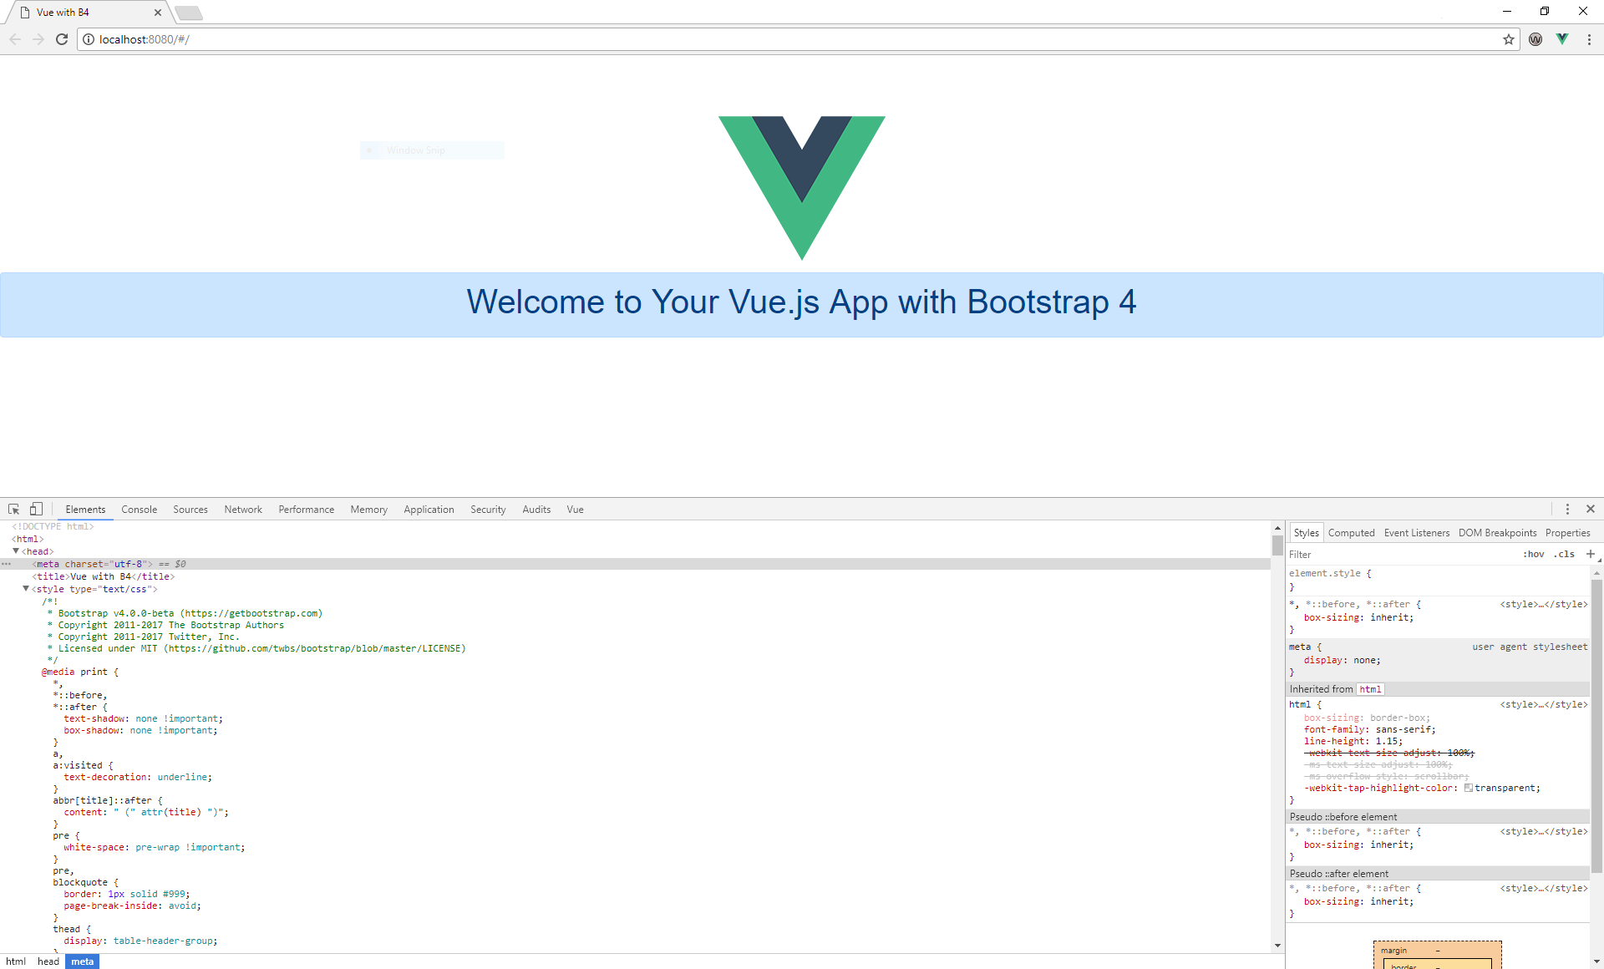Toggle :hov element state panel

(1533, 554)
